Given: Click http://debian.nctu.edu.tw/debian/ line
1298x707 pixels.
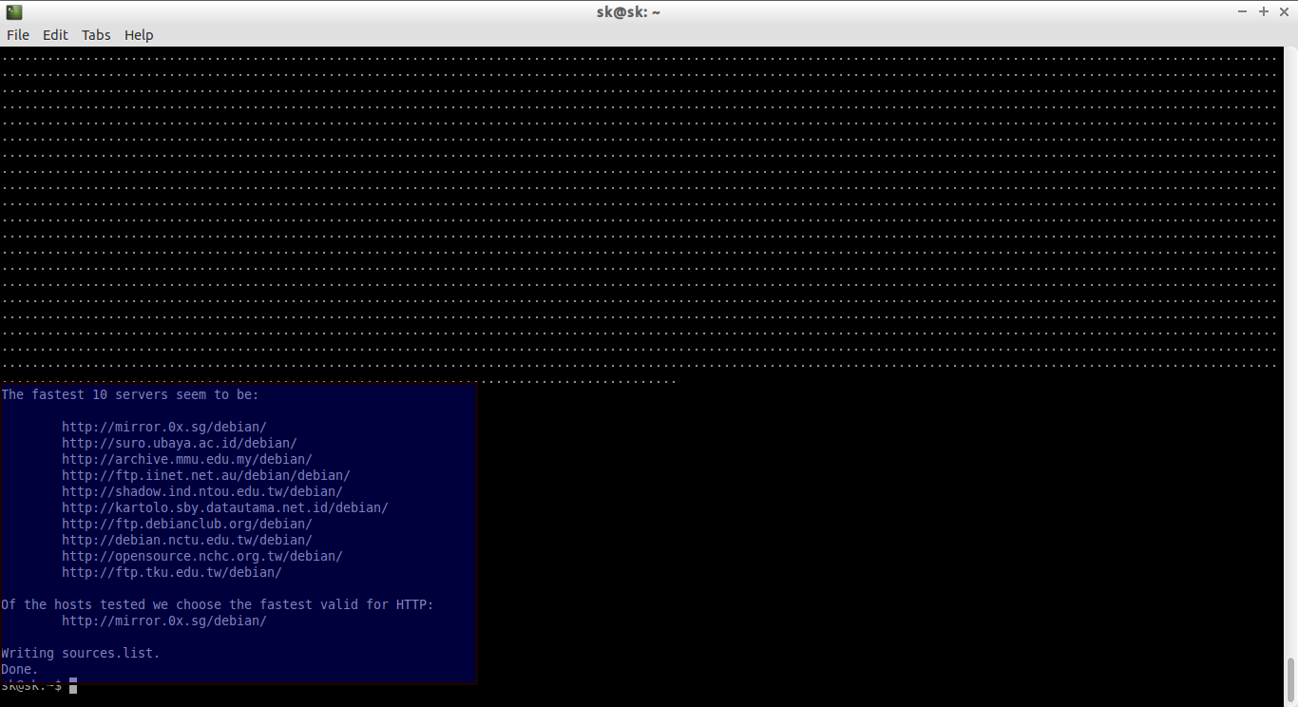Looking at the screenshot, I should coord(187,541).
